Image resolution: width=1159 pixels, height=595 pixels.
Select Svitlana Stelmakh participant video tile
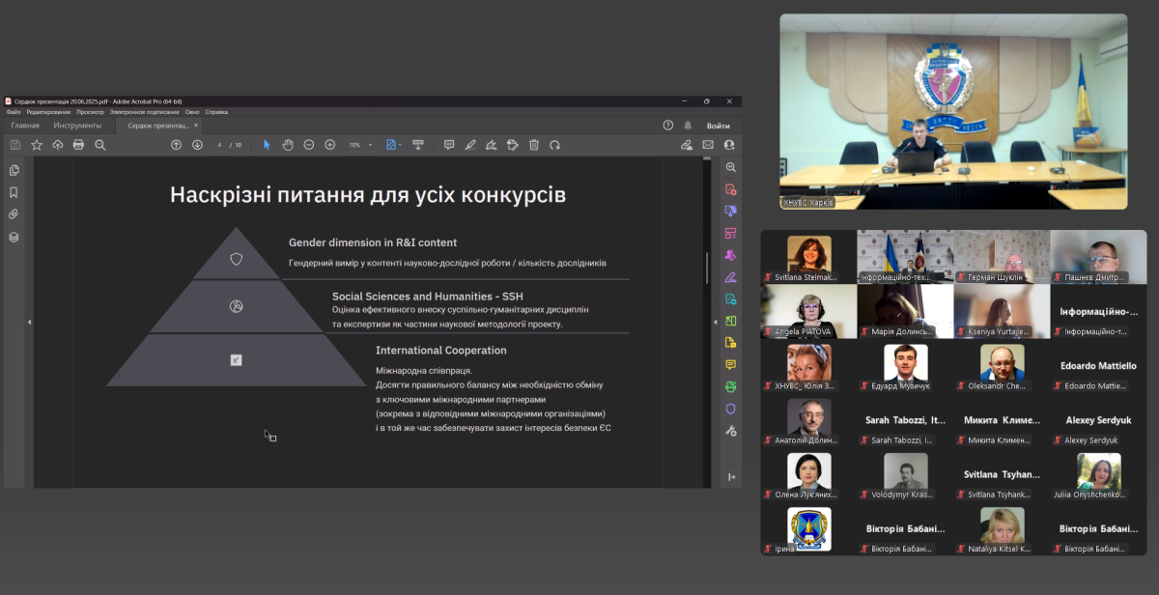tap(808, 257)
